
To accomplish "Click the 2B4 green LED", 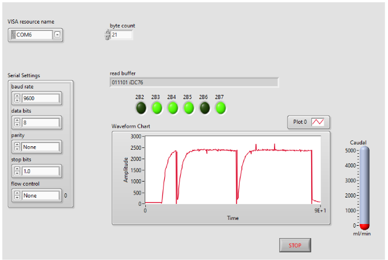I will 172,108.
